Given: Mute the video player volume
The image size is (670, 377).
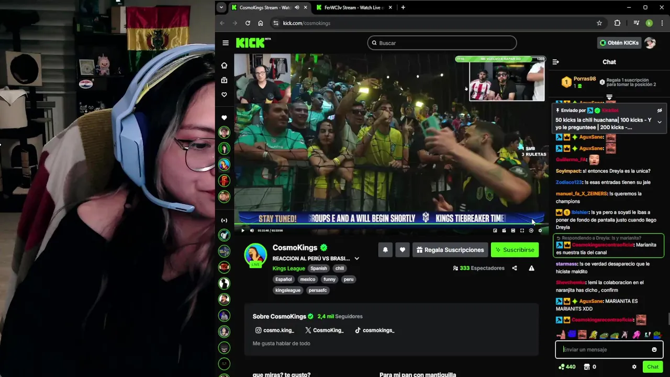Looking at the screenshot, I should coord(252,230).
